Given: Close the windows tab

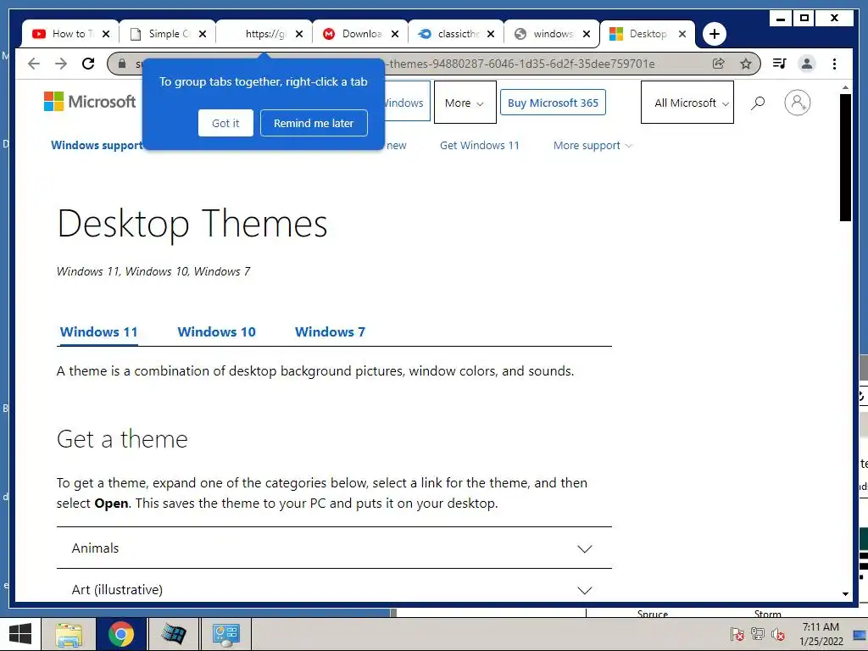Looking at the screenshot, I should (x=587, y=34).
